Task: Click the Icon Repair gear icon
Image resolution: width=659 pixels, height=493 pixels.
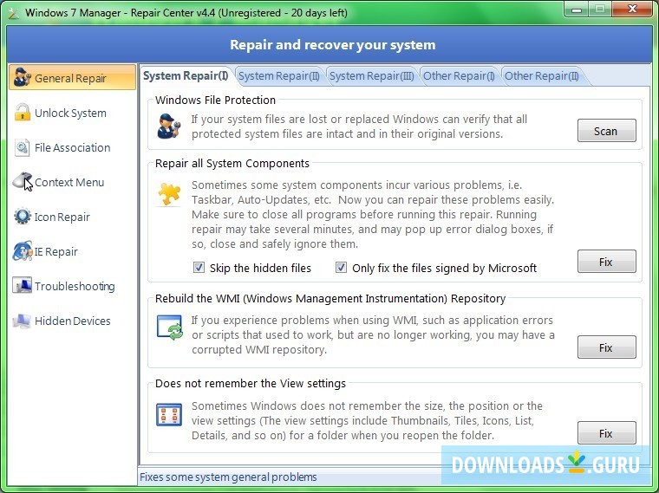Action: pyautogui.click(x=23, y=217)
